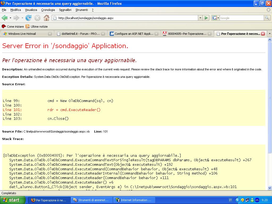
Task: Open the Visualizza menu
Action: coord(31,10)
